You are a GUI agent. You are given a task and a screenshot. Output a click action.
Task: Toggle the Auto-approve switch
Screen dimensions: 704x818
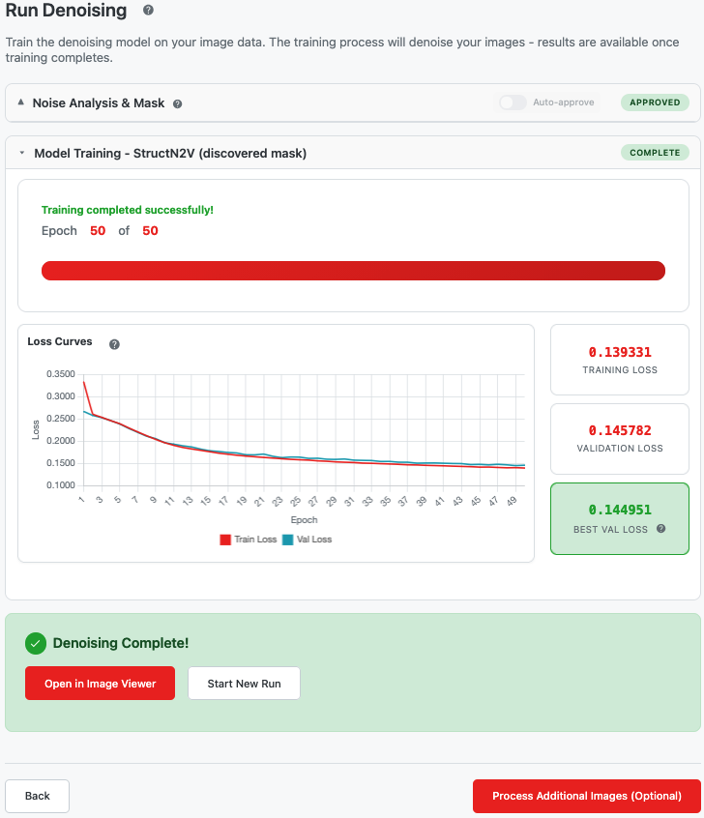pyautogui.click(x=513, y=102)
